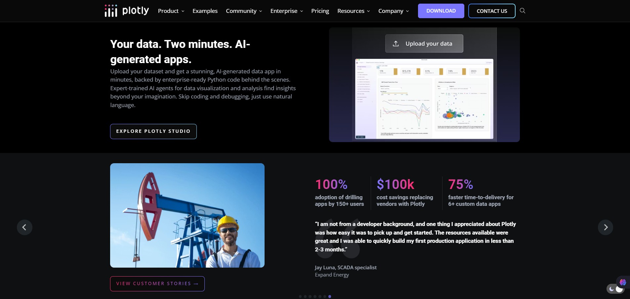Expand the Company dropdown menu
The height and width of the screenshot is (299, 630).
pyautogui.click(x=394, y=11)
